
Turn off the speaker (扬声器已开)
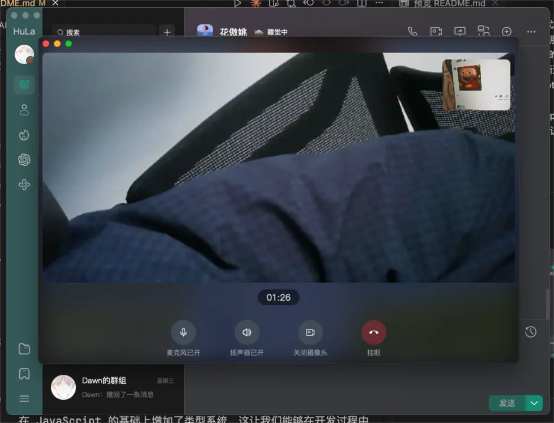(246, 332)
